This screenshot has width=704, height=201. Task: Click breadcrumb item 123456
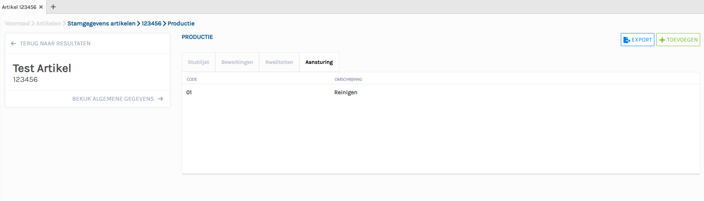tap(151, 23)
